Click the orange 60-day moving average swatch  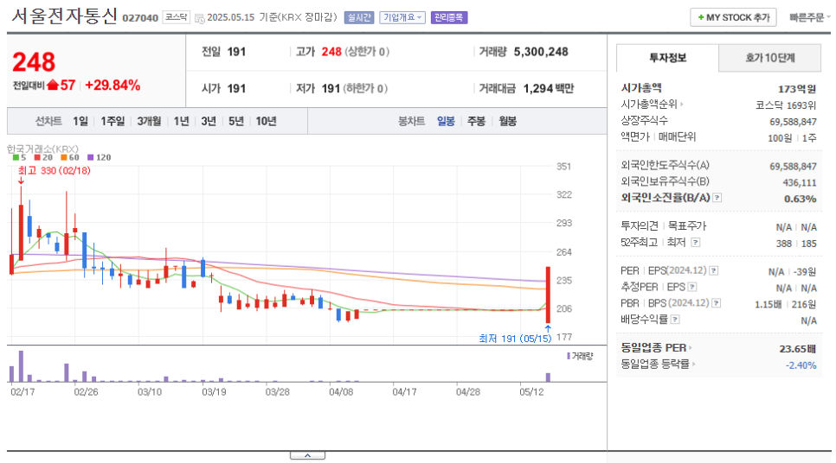tap(64, 157)
